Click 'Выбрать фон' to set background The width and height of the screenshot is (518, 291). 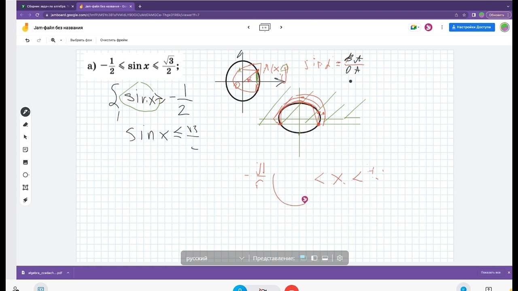pos(81,40)
